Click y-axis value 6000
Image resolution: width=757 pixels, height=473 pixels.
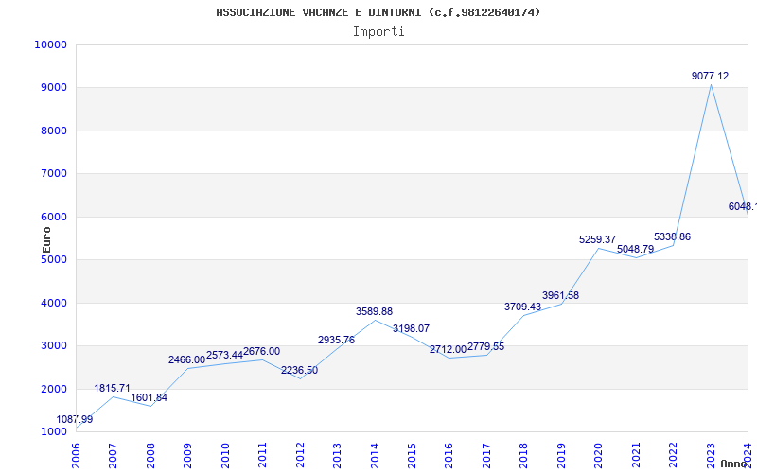click(54, 218)
